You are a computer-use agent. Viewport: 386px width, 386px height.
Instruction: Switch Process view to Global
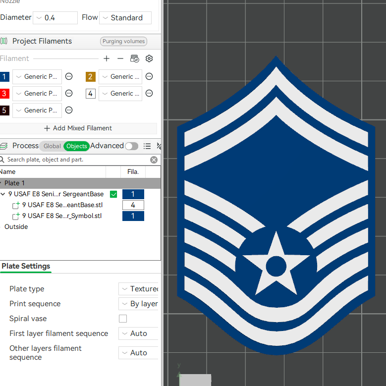[52, 146]
